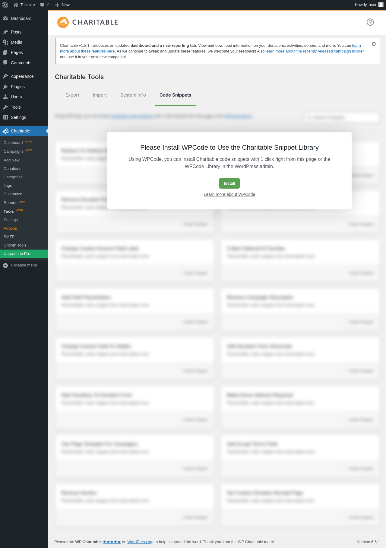Click the WordPress logo icon
Image resolution: width=386 pixels, height=548 pixels.
[x=5, y=5]
